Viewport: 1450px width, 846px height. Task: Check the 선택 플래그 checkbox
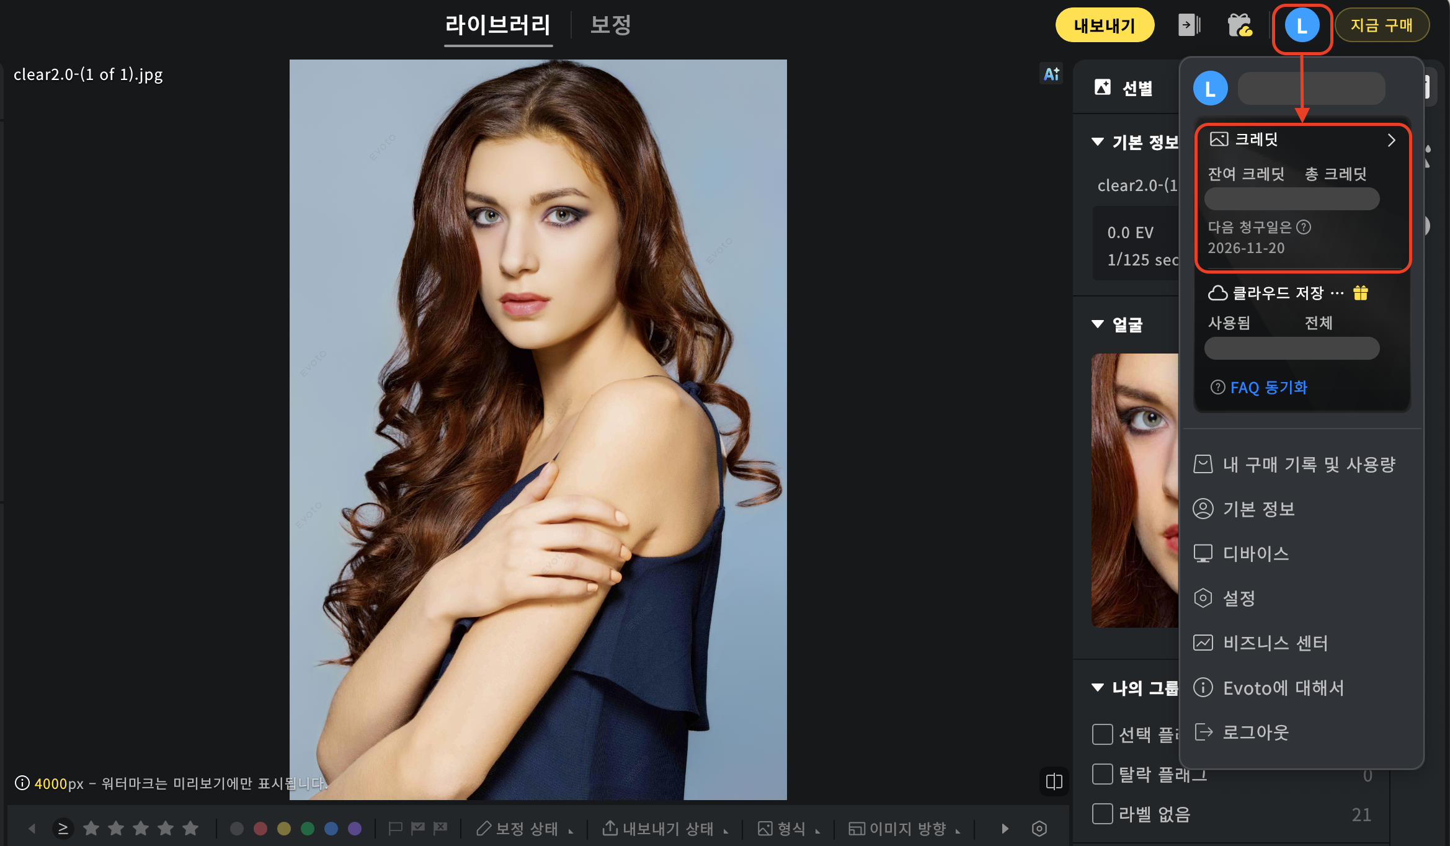pos(1102,734)
